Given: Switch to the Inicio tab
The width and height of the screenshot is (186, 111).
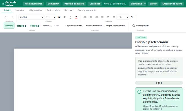Looking at the screenshot, I should pyautogui.click(x=7, y=10).
